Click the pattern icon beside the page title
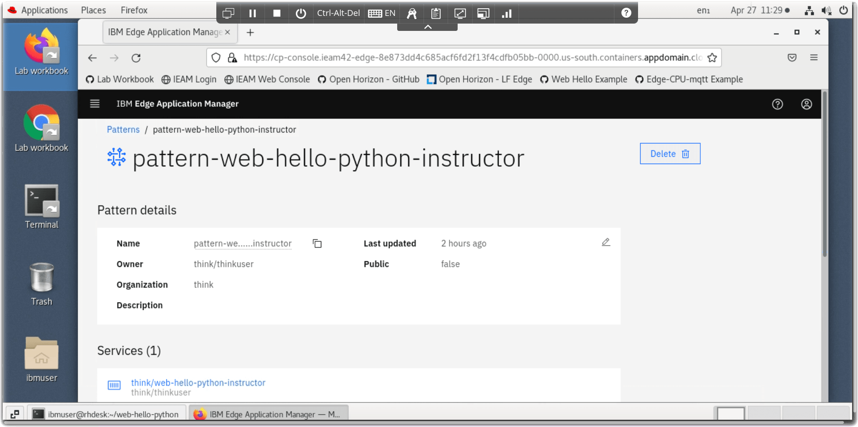The image size is (858, 427). pyautogui.click(x=116, y=157)
